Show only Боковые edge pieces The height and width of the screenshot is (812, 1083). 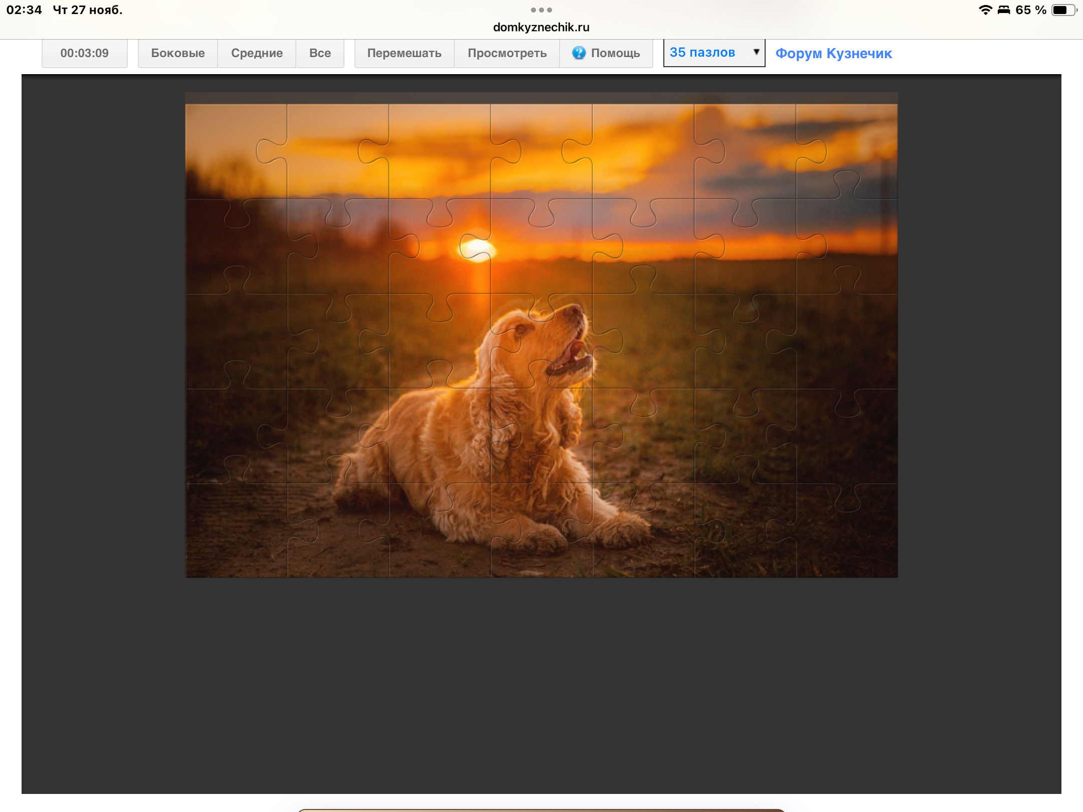pos(177,53)
